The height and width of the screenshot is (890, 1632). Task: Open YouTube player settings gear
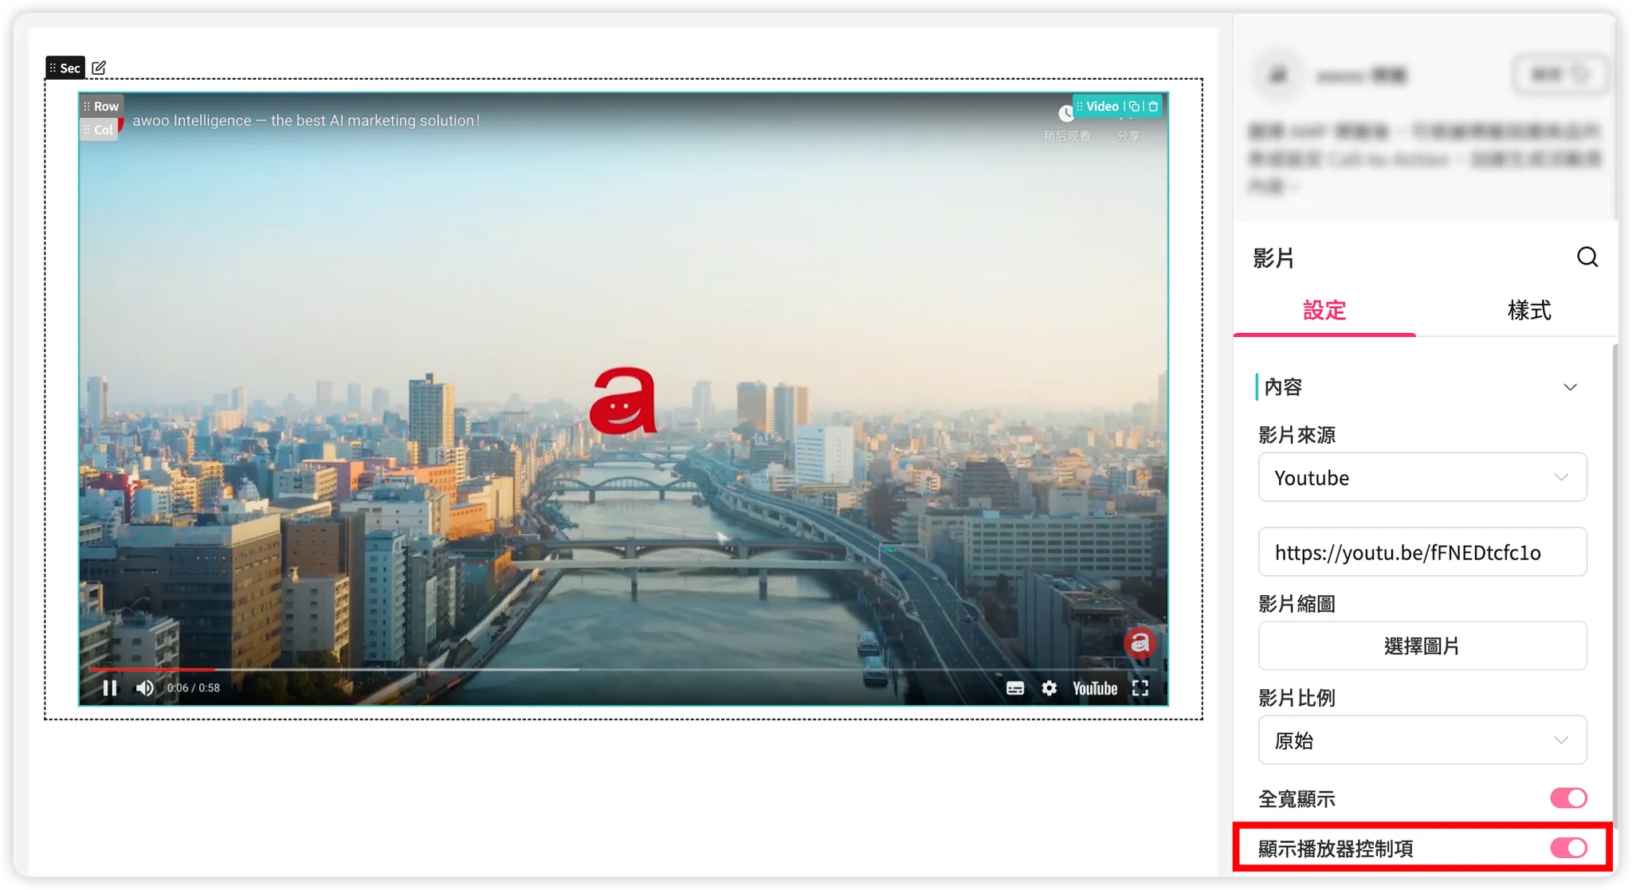[x=1049, y=688]
